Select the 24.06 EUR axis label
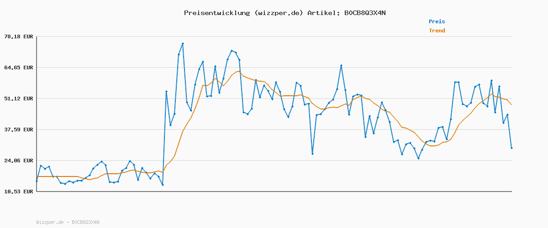The width and height of the screenshot is (548, 228). click(x=19, y=161)
